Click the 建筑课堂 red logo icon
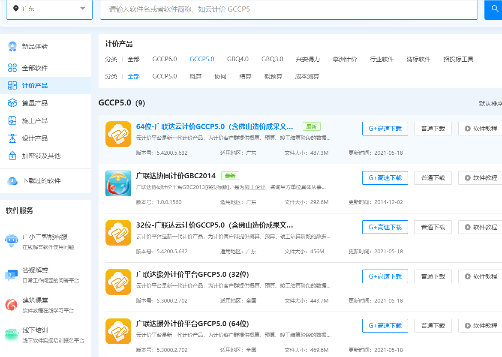 pos(11,305)
